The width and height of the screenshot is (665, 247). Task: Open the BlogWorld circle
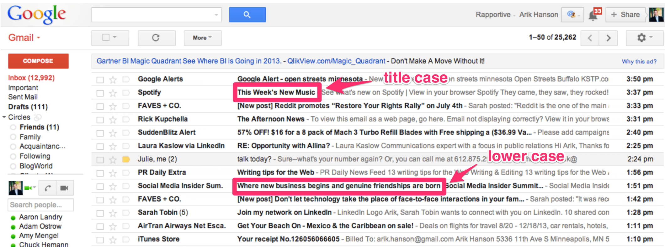[x=36, y=166]
